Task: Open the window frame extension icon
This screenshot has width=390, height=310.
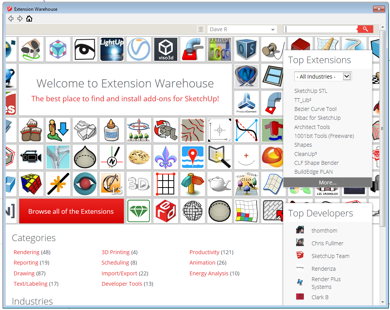Action: 272,76
